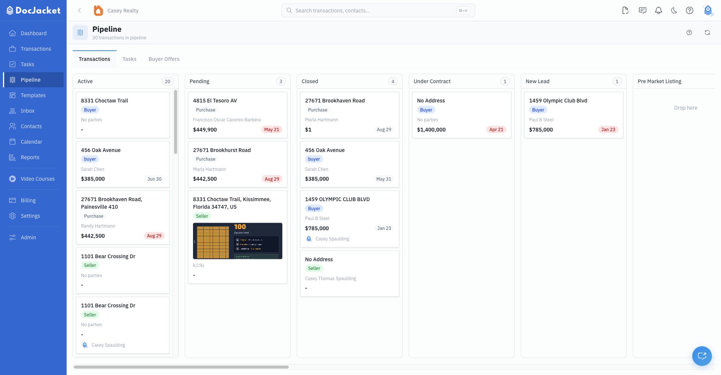The height and width of the screenshot is (375, 721).
Task: Click the Reports sidebar icon
Action: pyautogui.click(x=12, y=157)
